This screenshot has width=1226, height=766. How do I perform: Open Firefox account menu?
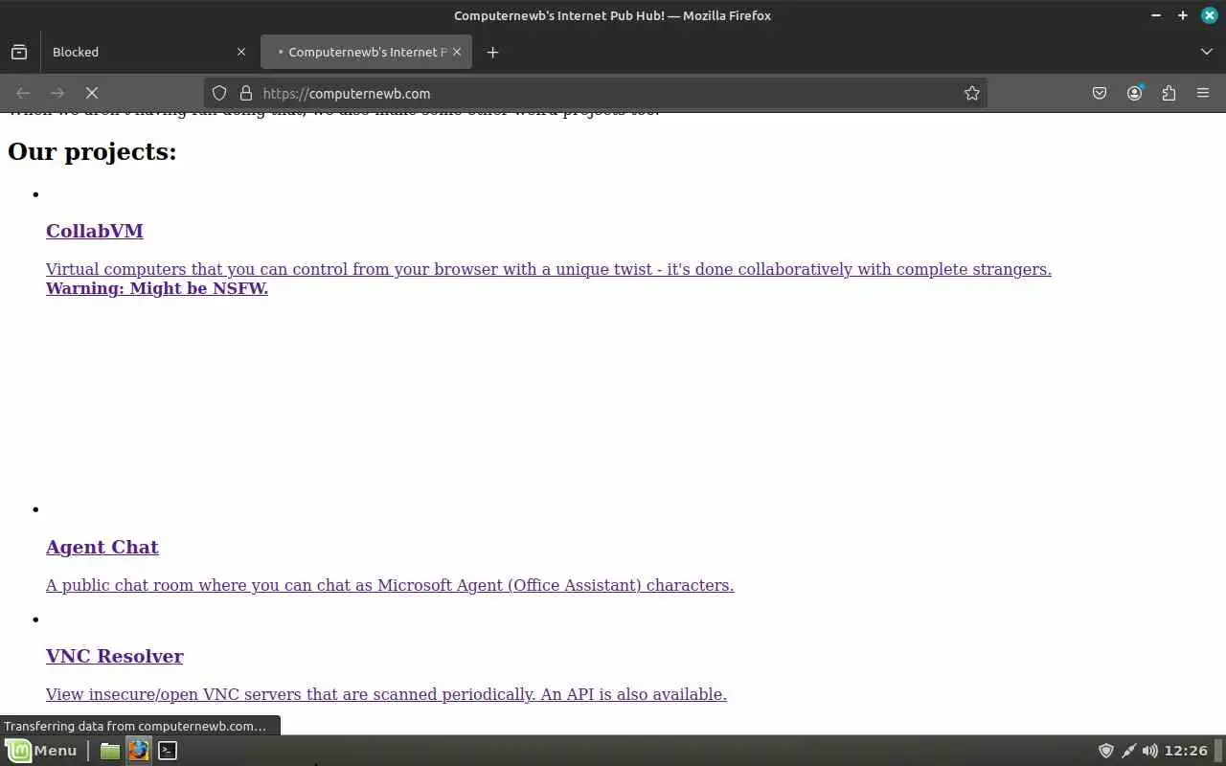[x=1134, y=93]
